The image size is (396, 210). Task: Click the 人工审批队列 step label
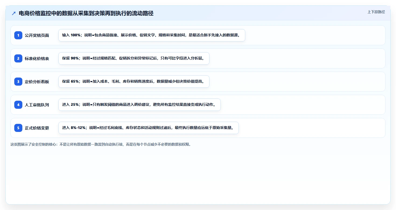[37, 105]
